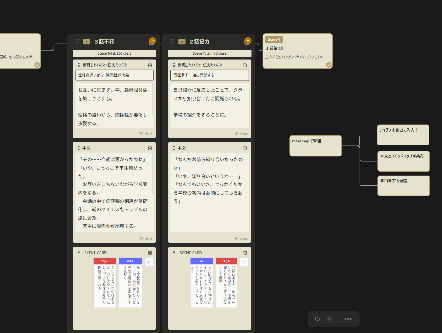This screenshot has width=442, height=333.
Task: Add a character card in 3話不和 scene card
Action: tap(149, 262)
